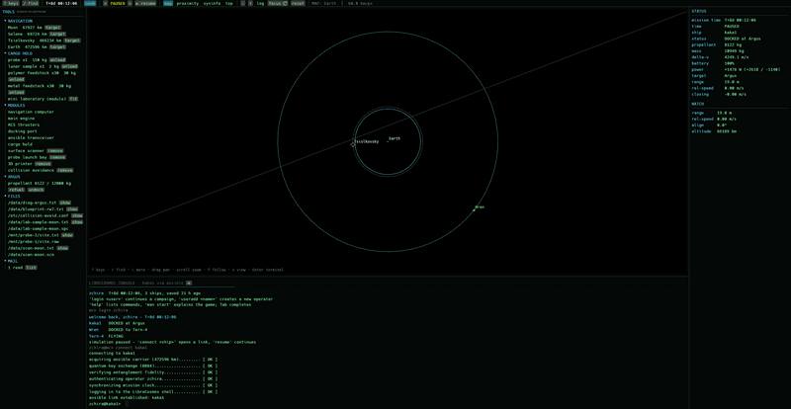
Task: Click the map 'reset' button
Action: pos(299,3)
